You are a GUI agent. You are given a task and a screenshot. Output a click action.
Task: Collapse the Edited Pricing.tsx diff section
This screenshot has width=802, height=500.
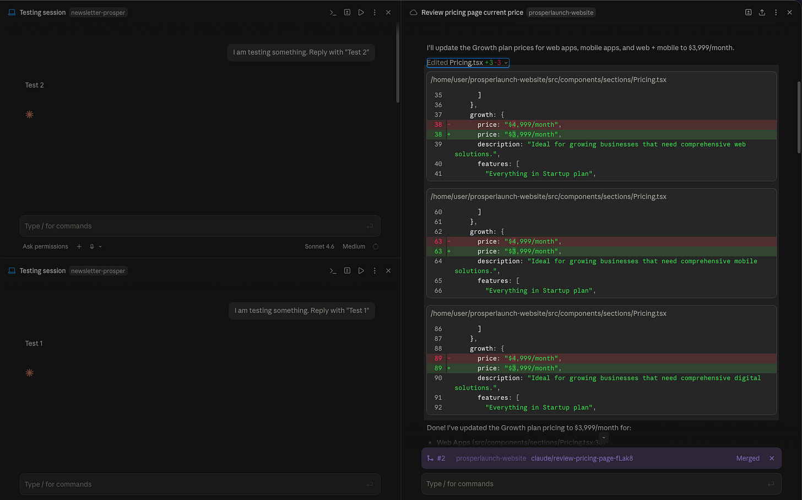[x=468, y=63]
